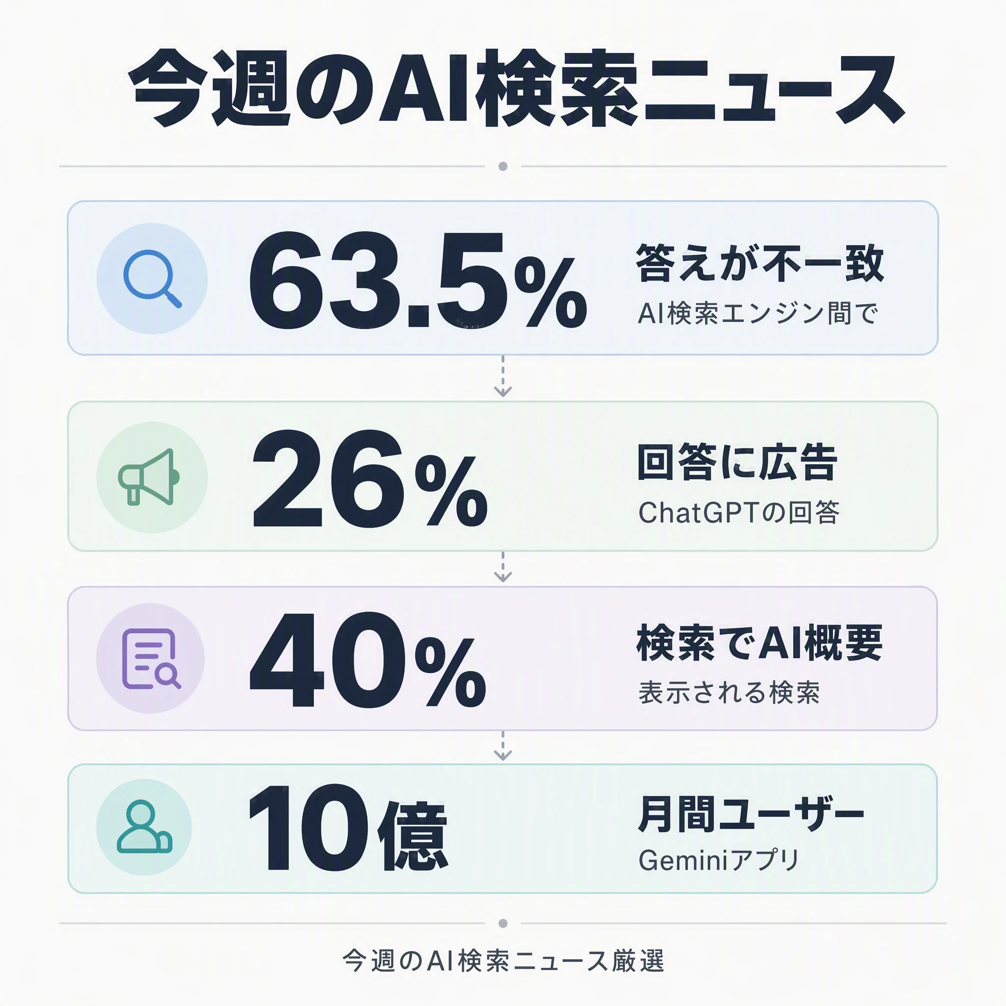The image size is (1006, 1006).
Task: Click the 検索でAI概要 heading
Action: (759, 643)
